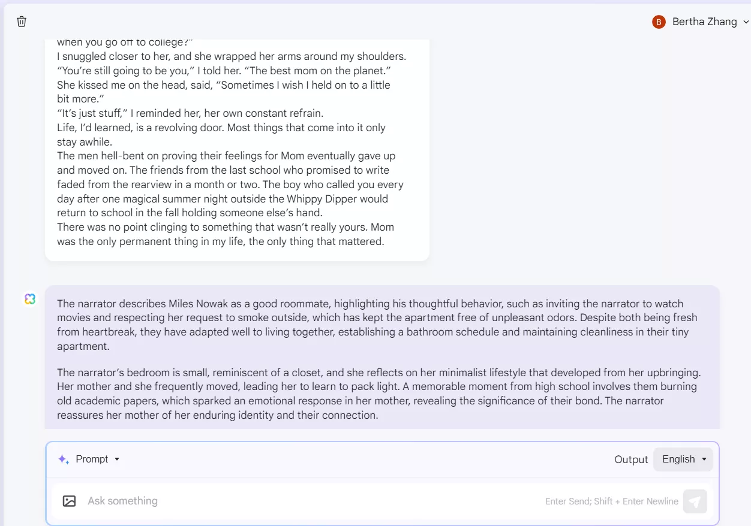The width and height of the screenshot is (751, 526).
Task: Send the message via paper plane icon
Action: (695, 501)
